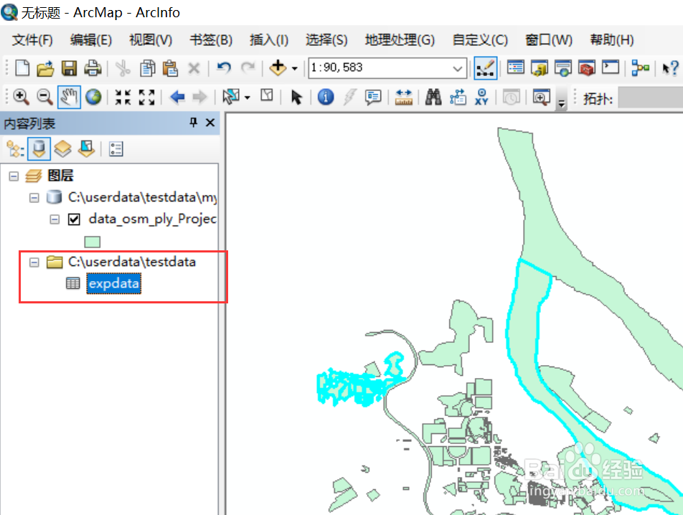Open the 地理处理(G) menu
The height and width of the screenshot is (515, 683).
[x=400, y=40]
